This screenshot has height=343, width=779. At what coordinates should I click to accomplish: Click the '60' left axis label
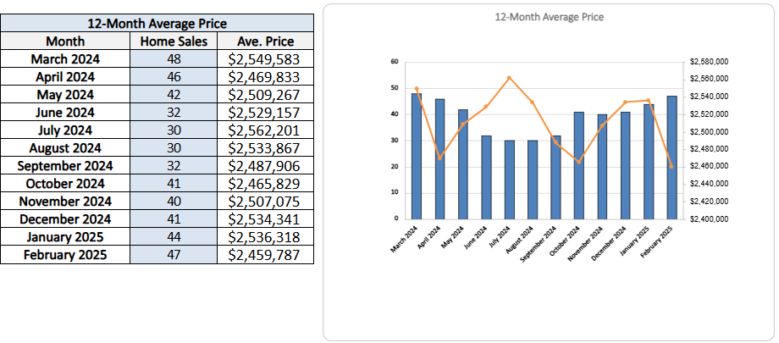395,62
